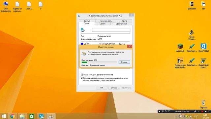Open the This Computer desktop icon
This screenshot has width=211, height=119.
tap(6, 7)
